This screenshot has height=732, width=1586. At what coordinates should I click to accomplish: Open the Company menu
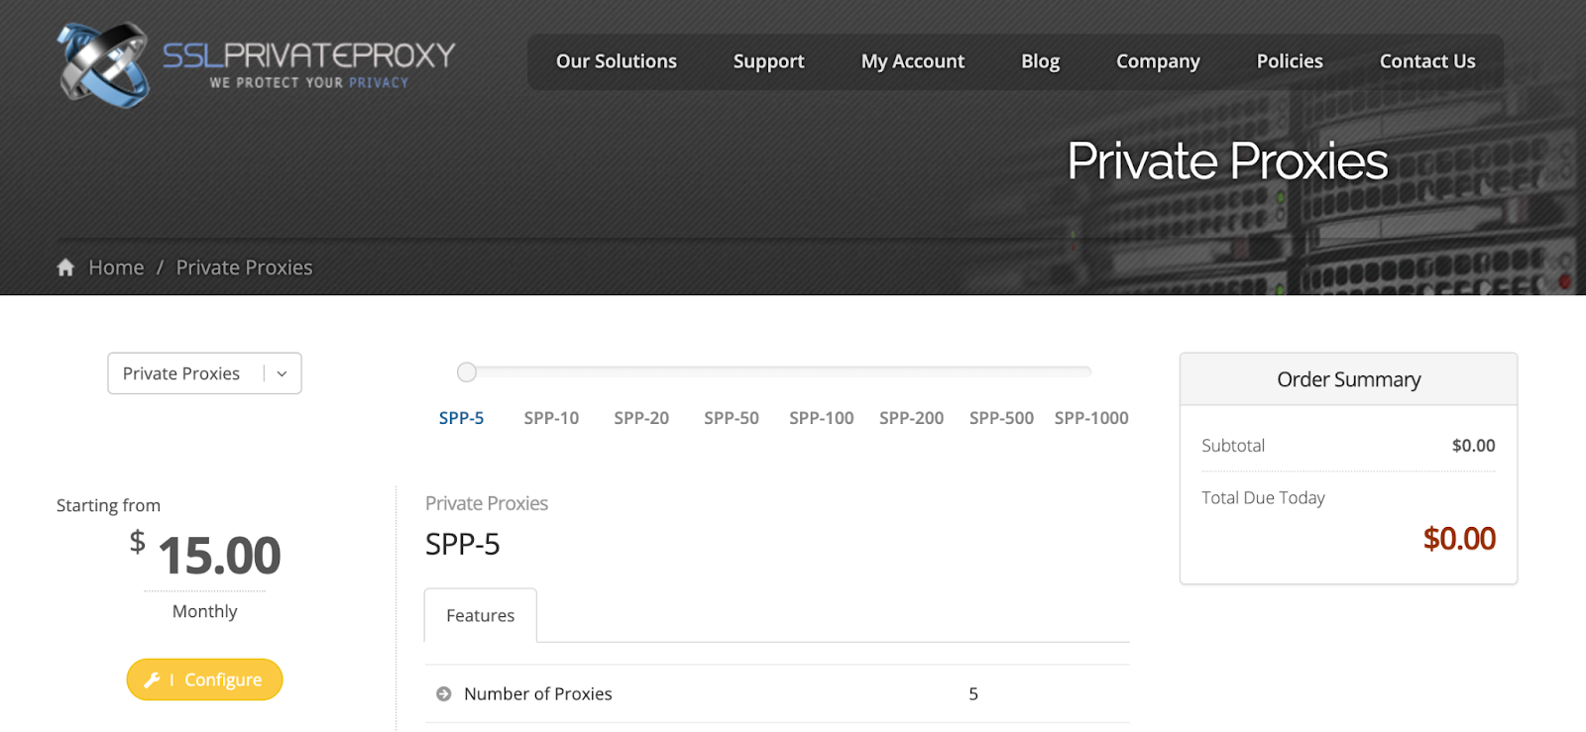pos(1158,61)
